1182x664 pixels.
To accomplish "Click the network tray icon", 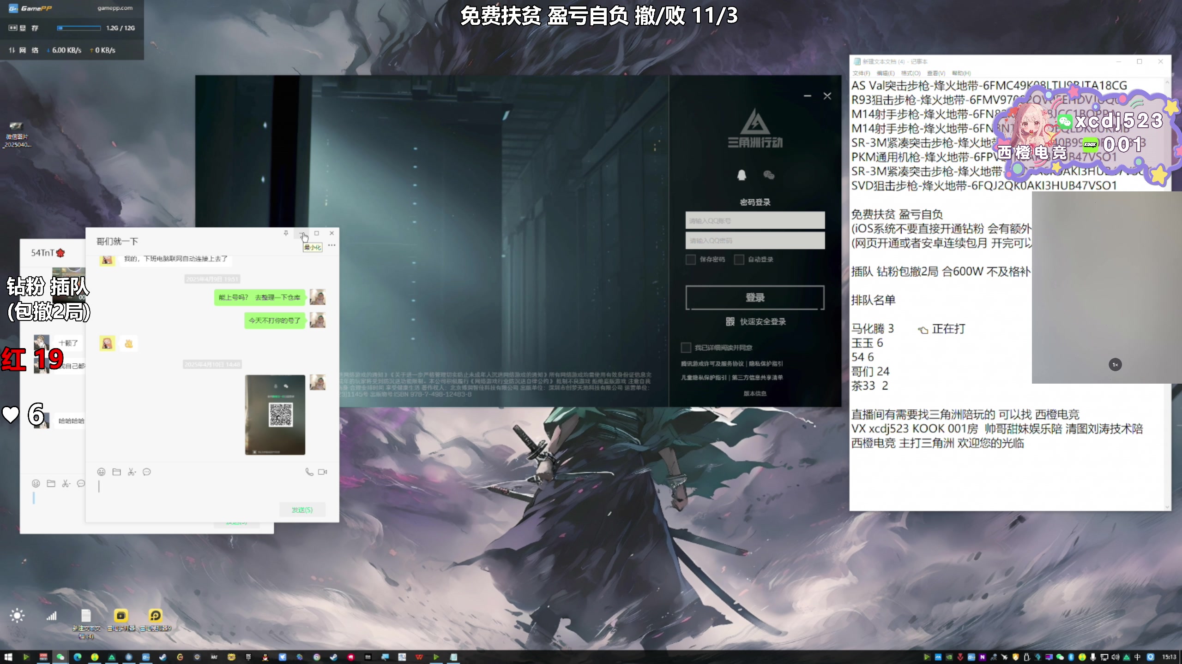I will 1104,657.
